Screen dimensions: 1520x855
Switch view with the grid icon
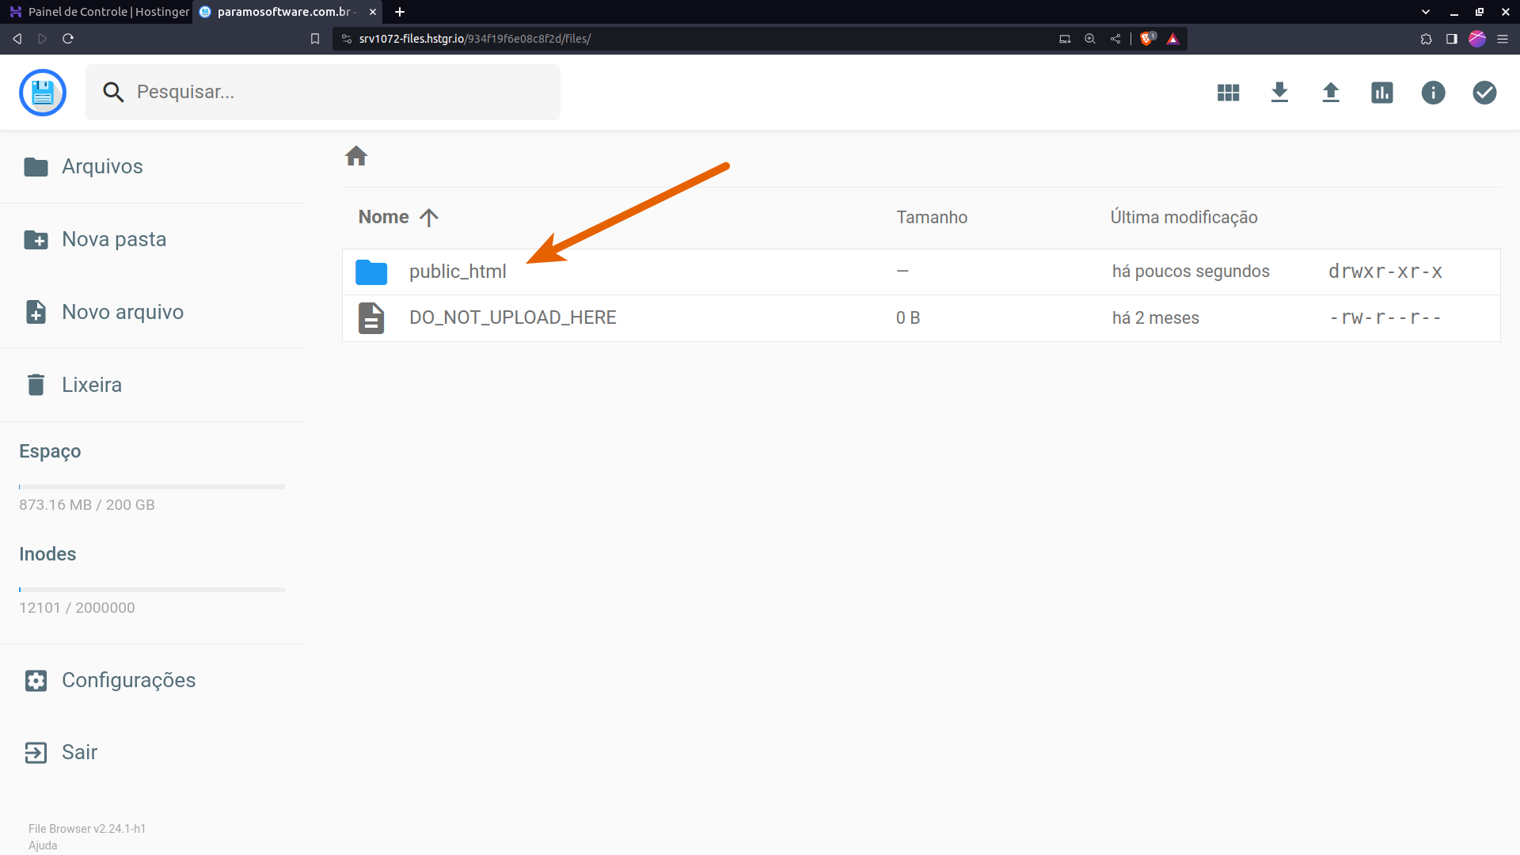point(1228,93)
